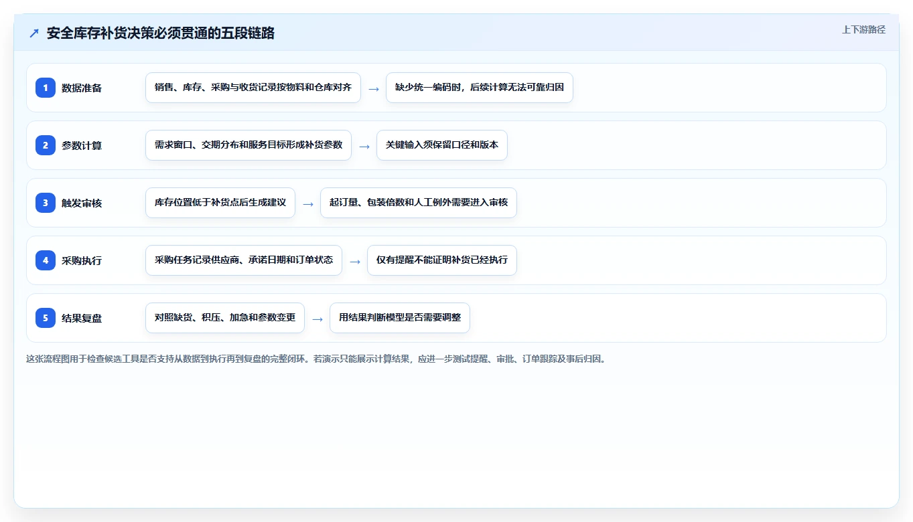Select the 采购执行 step label
Screen dimensions: 913x522
[82, 260]
